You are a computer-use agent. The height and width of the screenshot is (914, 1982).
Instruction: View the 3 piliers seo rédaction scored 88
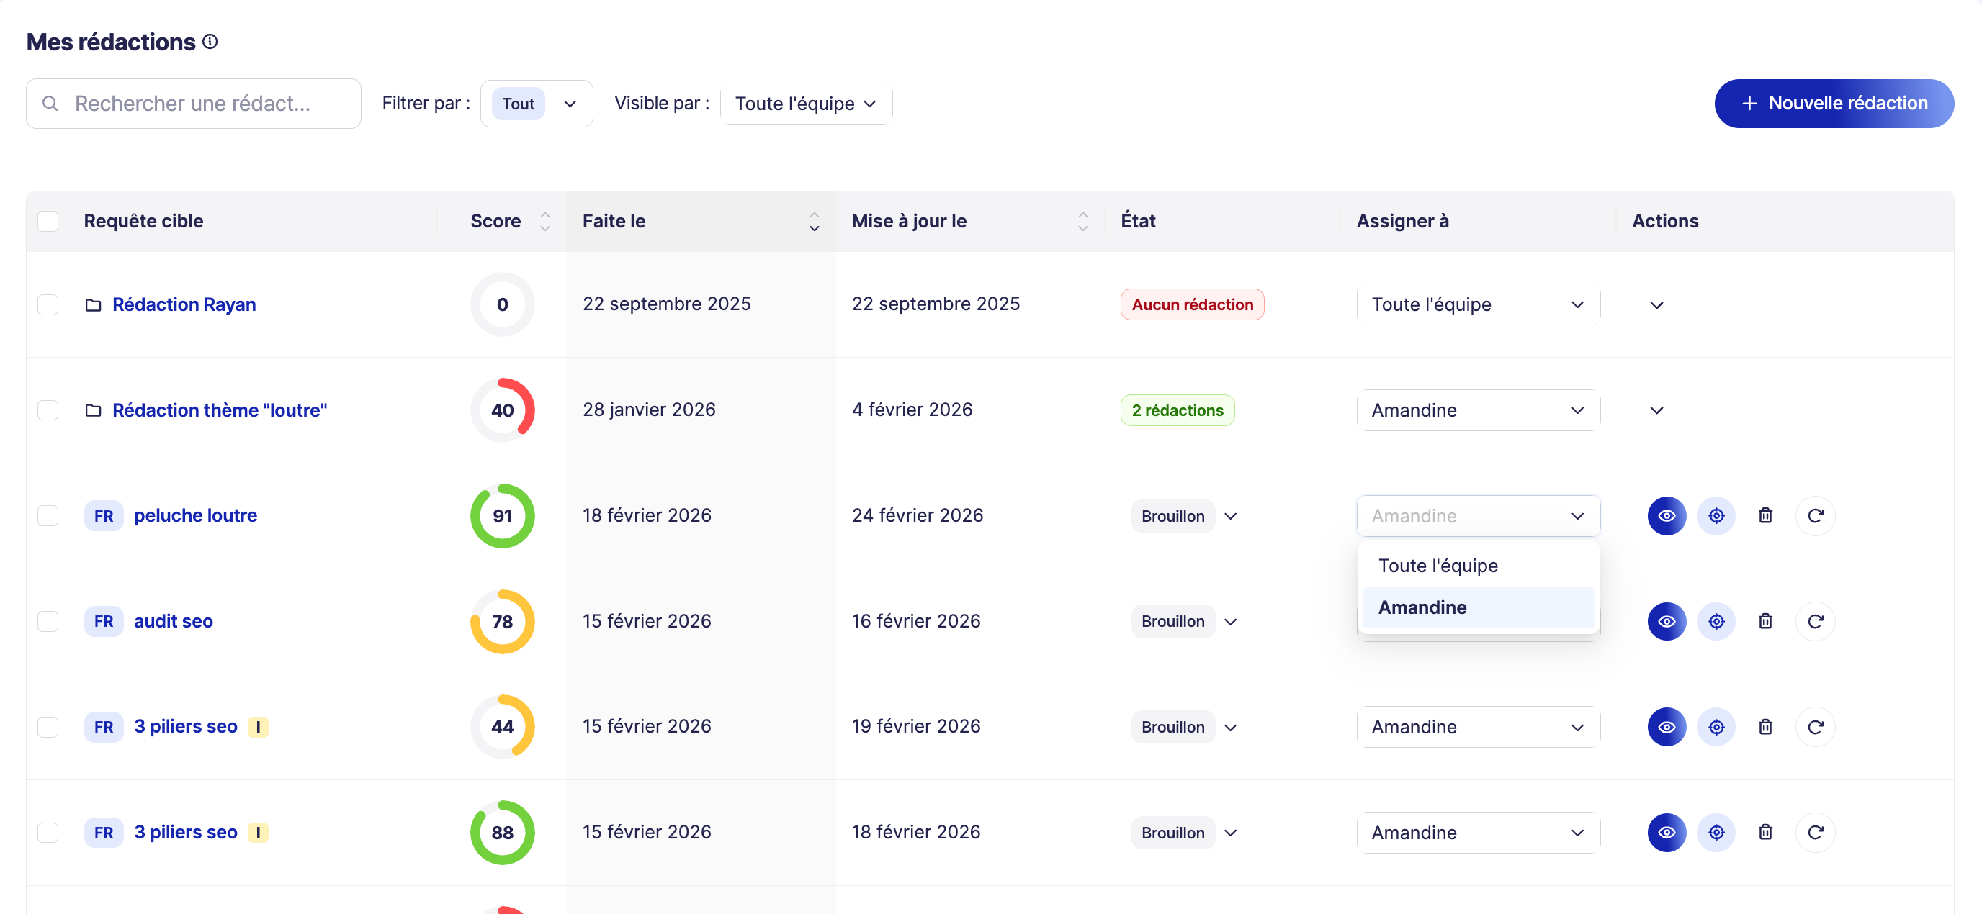point(1667,833)
